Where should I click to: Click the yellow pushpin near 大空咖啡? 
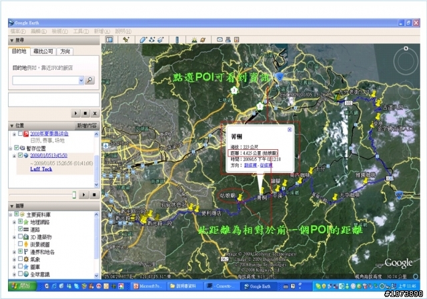pos(335,197)
